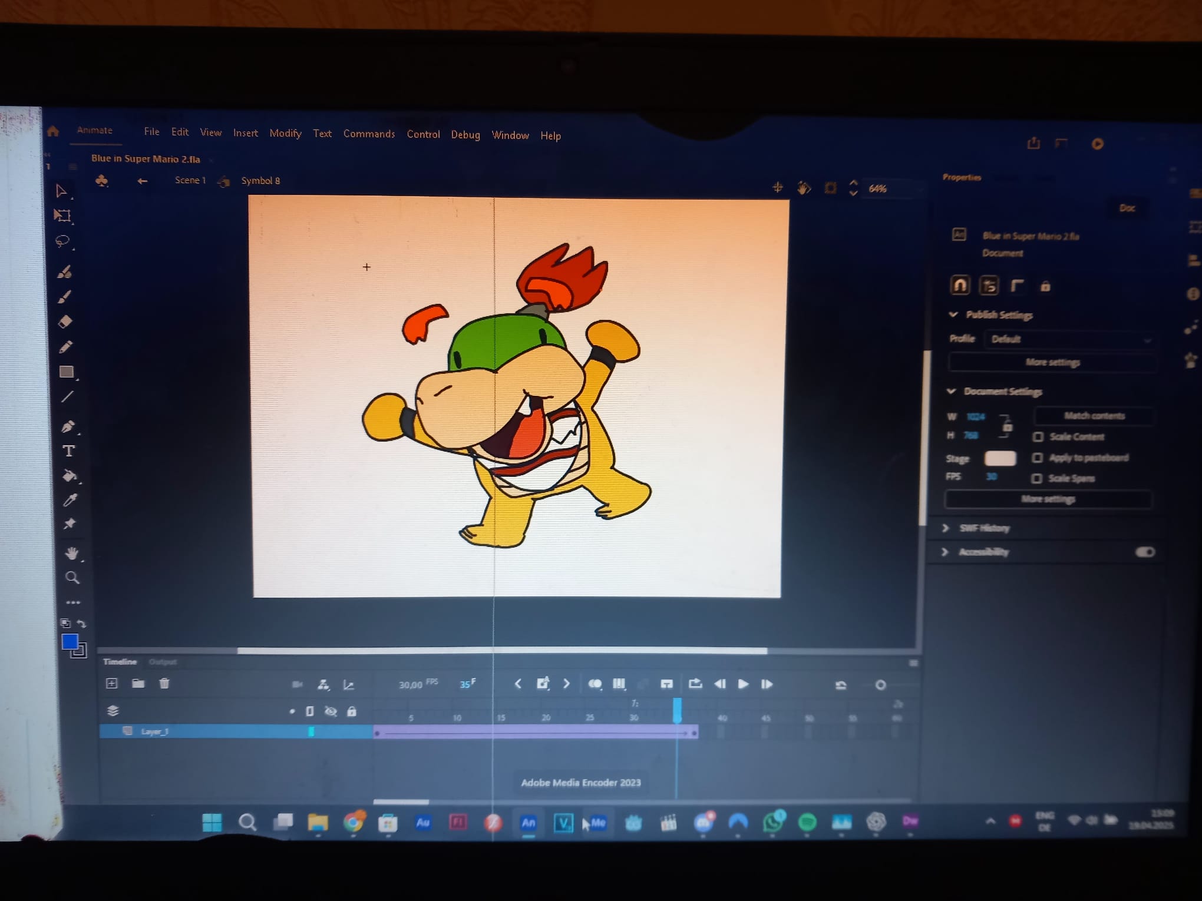Choose the Paint Bucket tool
This screenshot has height=901, width=1202.
point(70,476)
